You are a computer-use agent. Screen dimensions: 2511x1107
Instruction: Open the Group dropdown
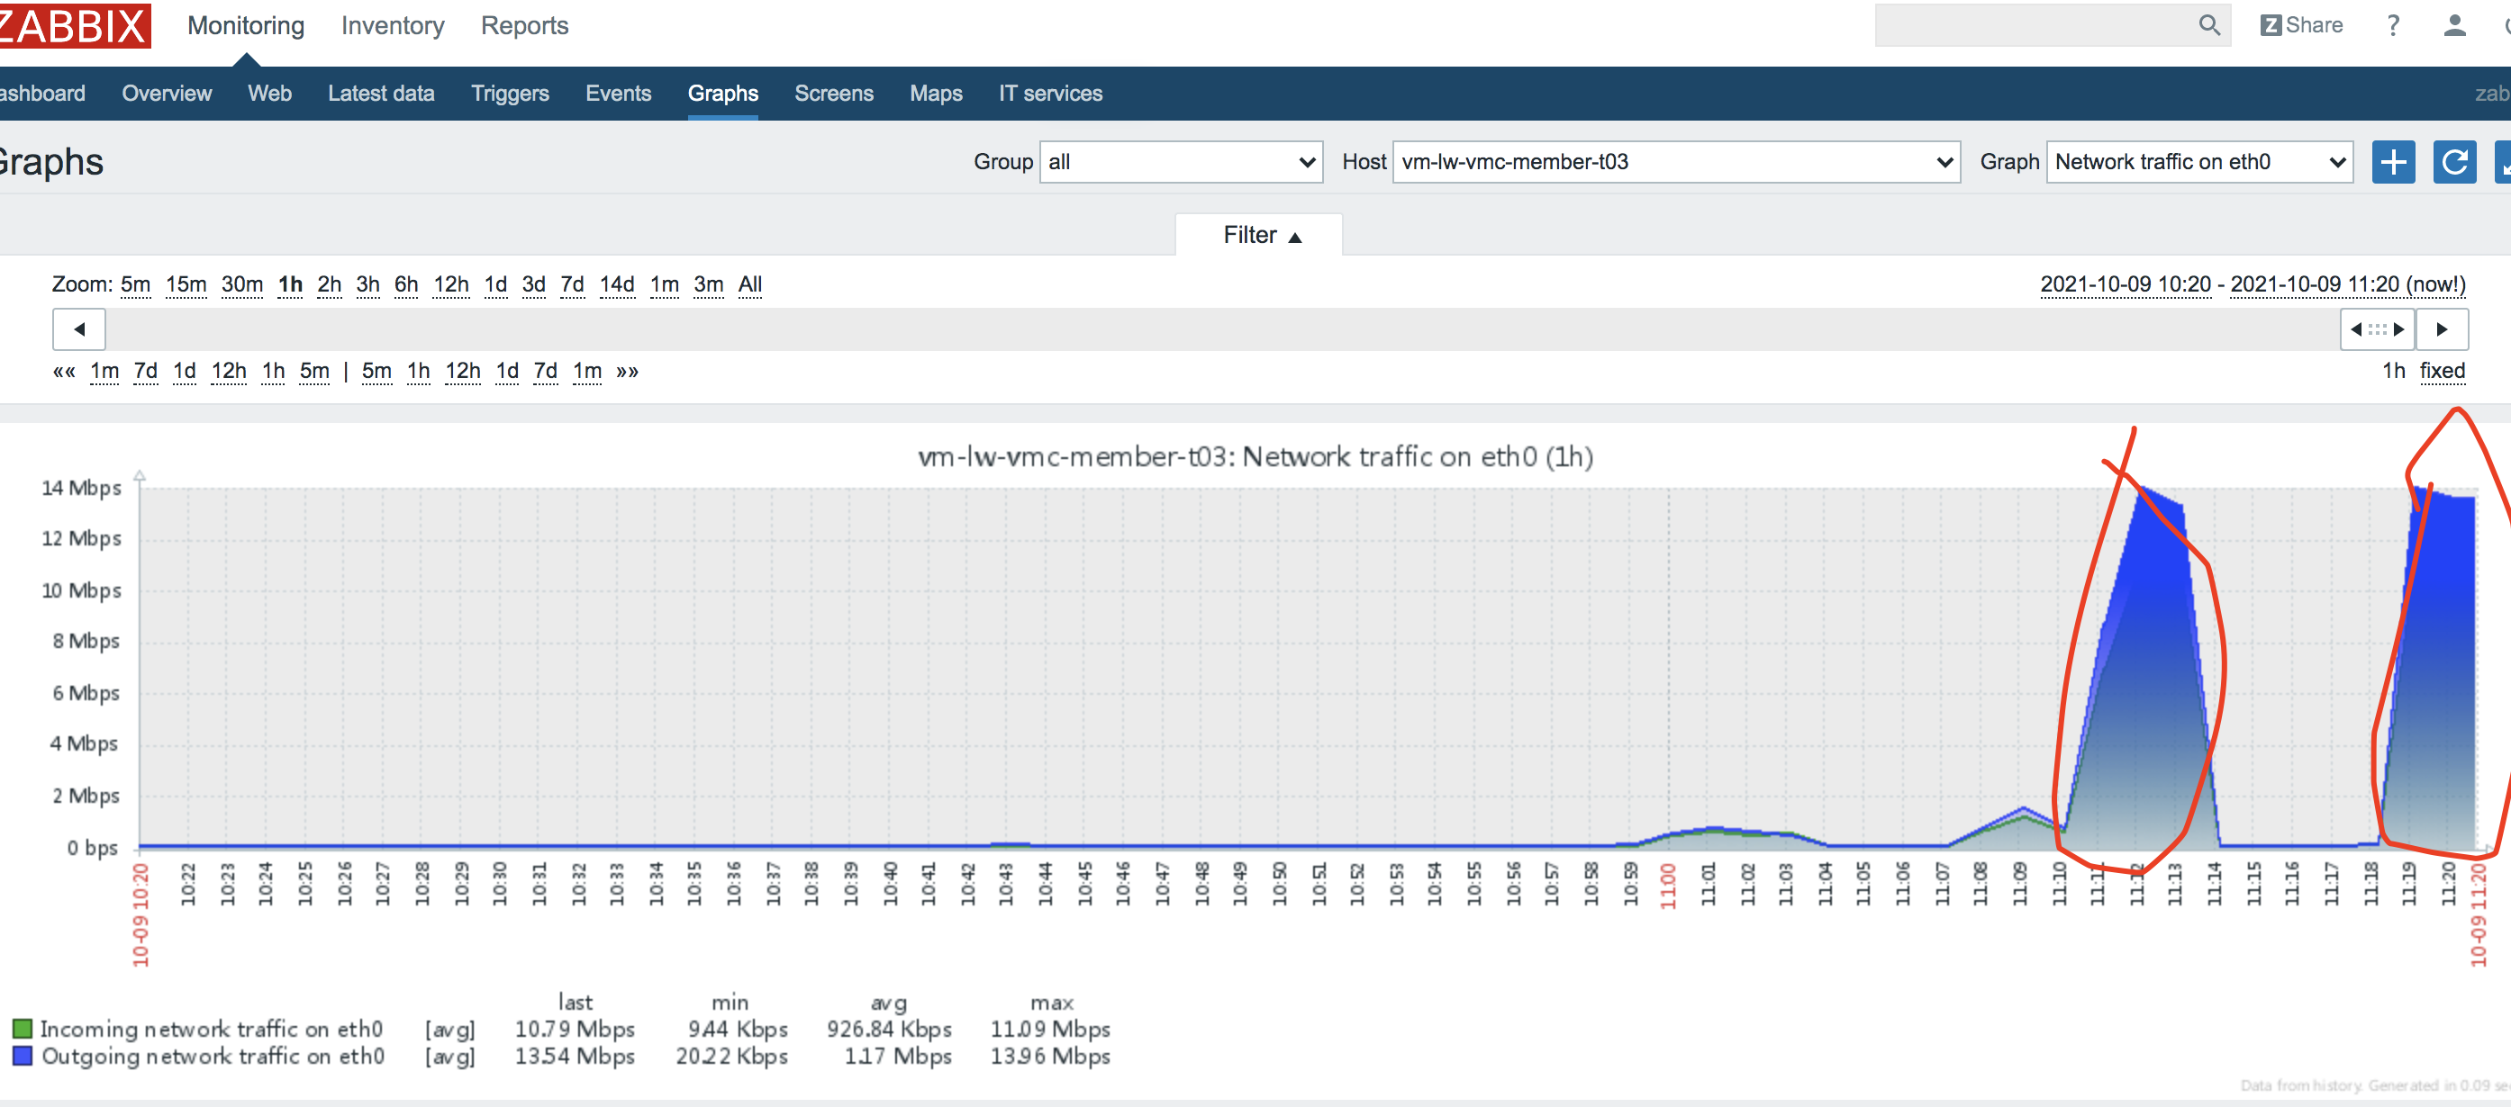[x=1181, y=162]
